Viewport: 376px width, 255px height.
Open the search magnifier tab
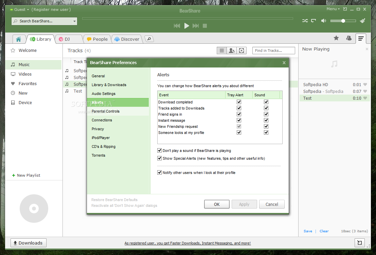(149, 39)
